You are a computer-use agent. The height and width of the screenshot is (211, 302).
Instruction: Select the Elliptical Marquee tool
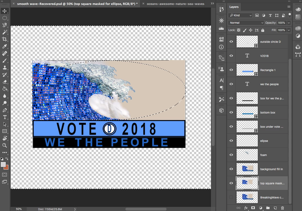[x=5, y=18]
